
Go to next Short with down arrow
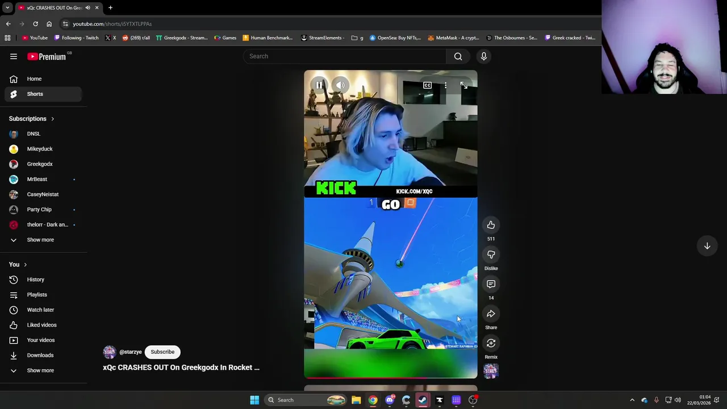coord(707,246)
